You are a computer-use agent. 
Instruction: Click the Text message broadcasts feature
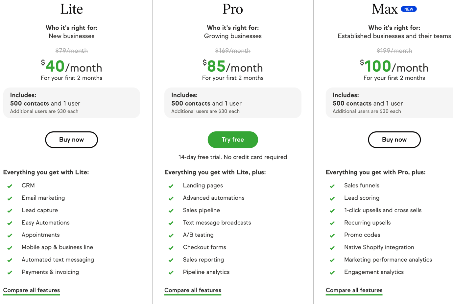pyautogui.click(x=217, y=223)
